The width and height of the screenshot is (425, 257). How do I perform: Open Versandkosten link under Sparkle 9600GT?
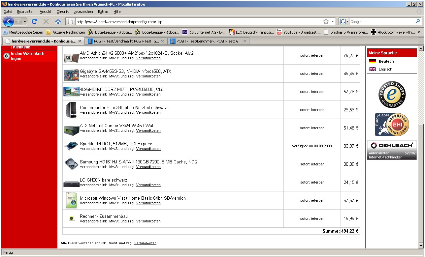pyautogui.click(x=148, y=149)
